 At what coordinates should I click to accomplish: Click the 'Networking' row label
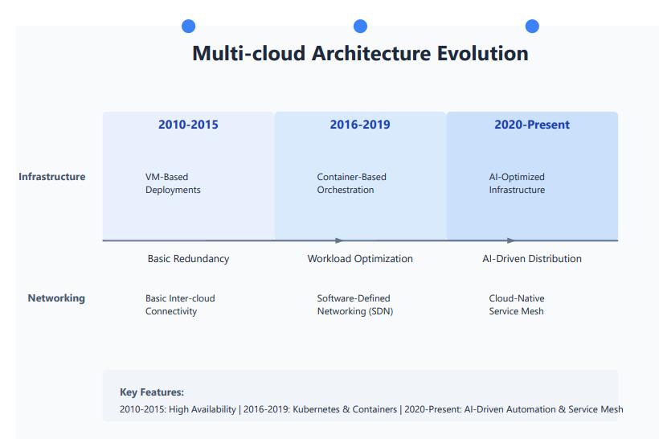[56, 298]
